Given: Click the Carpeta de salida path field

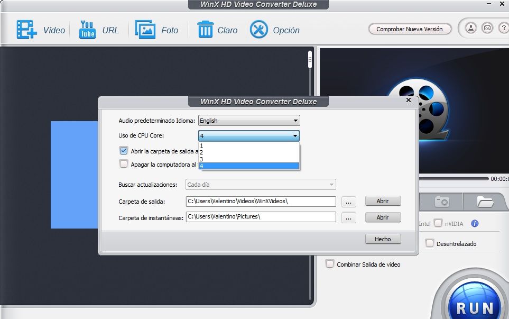Looking at the screenshot, I should 261,201.
